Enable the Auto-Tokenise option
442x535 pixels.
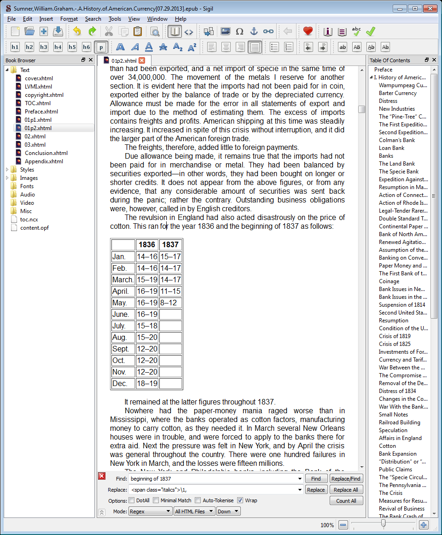point(198,500)
